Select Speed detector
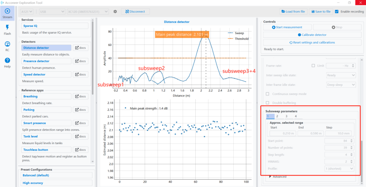Screen dimensions: 366x187 (46, 75)
